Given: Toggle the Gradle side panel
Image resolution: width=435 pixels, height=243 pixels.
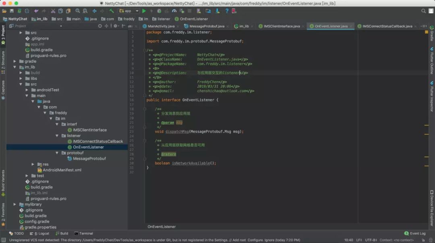Looking at the screenshot, I should [431, 35].
